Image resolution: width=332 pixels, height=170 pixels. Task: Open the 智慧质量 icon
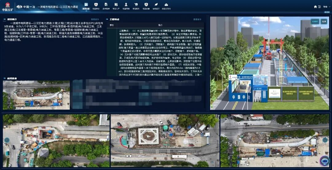click(146, 5)
